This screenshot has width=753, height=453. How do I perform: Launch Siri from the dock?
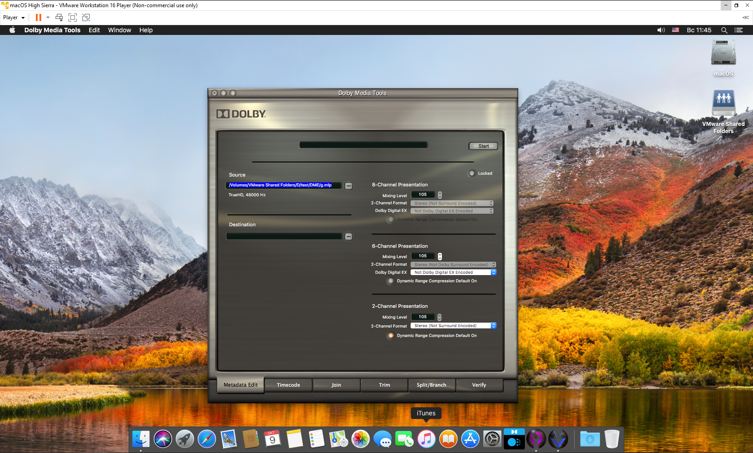tap(163, 439)
